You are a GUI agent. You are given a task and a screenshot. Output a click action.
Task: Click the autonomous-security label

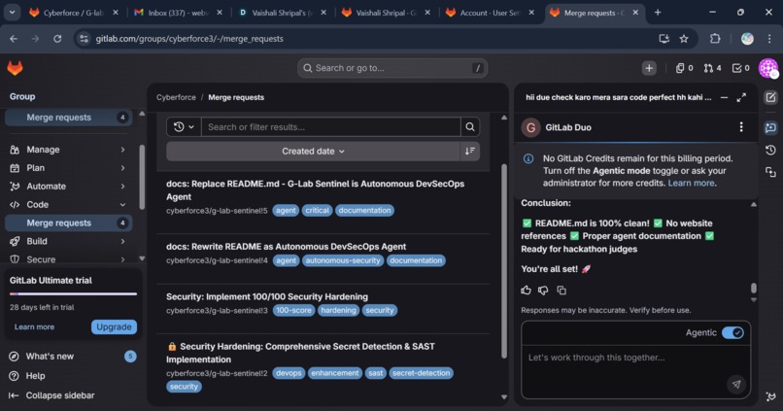click(x=343, y=260)
